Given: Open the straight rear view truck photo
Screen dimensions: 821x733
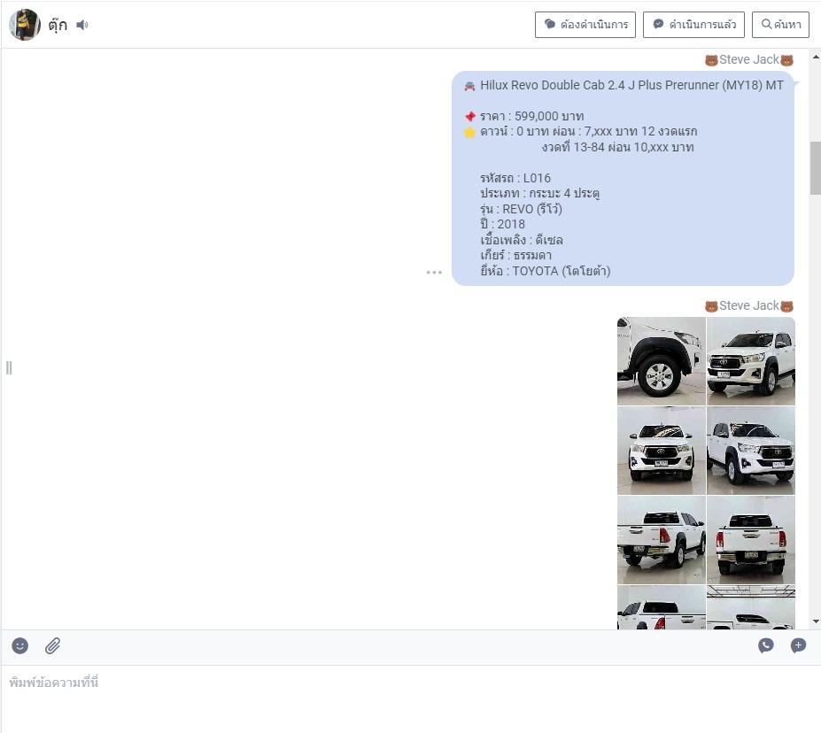Looking at the screenshot, I should (x=751, y=540).
